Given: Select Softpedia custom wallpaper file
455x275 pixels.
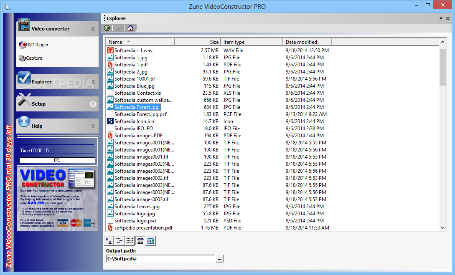Looking at the screenshot, I should pyautogui.click(x=143, y=100).
